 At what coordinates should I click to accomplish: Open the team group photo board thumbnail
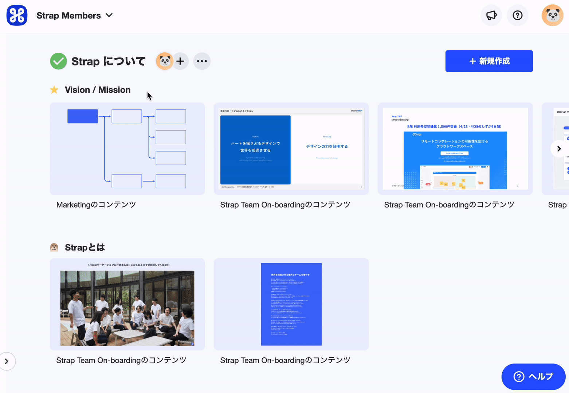(x=127, y=304)
